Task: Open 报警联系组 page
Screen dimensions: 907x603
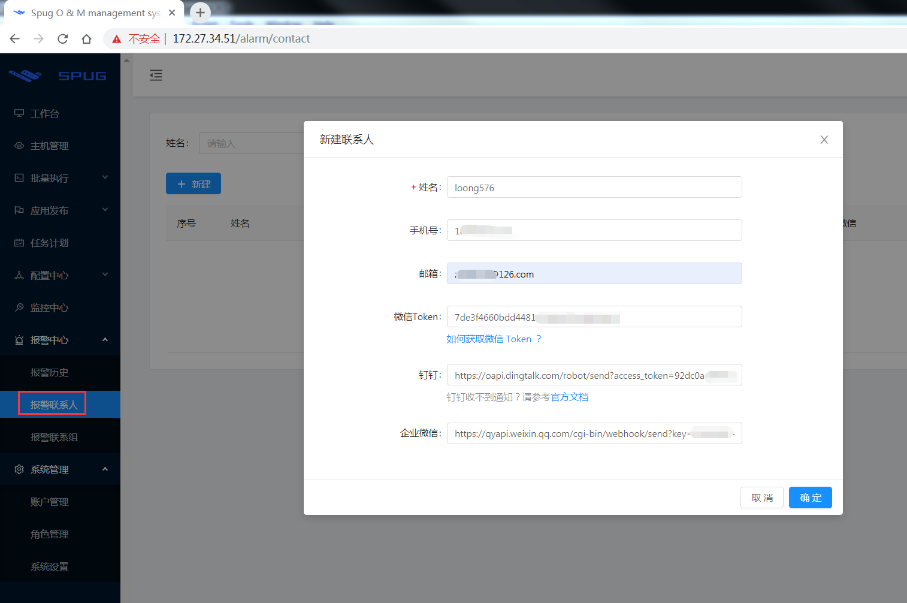Action: coord(60,437)
